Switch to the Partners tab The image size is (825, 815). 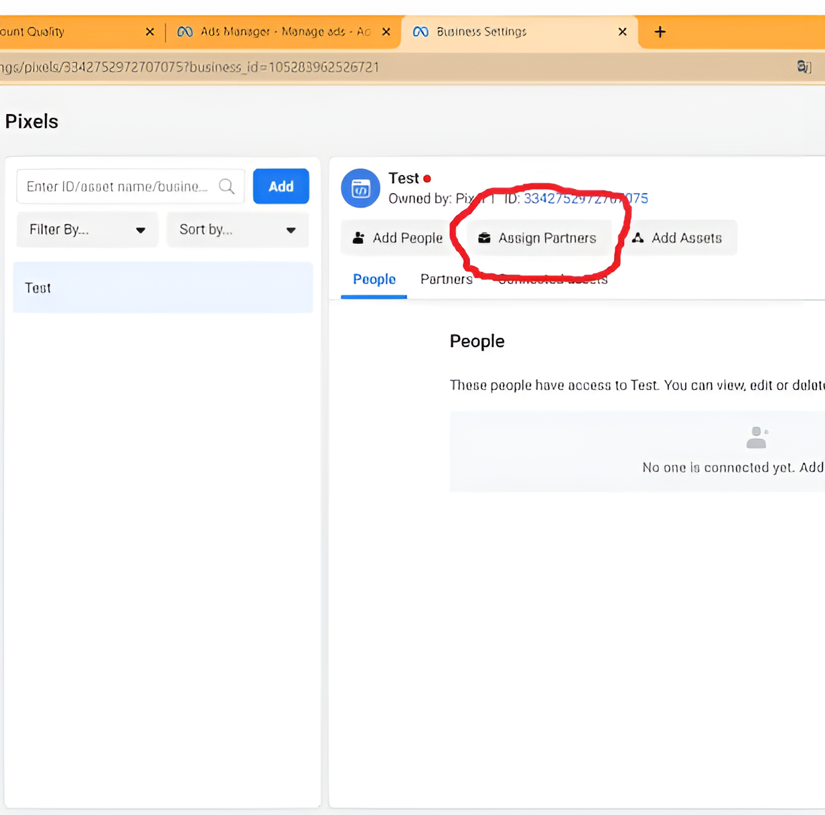point(446,279)
